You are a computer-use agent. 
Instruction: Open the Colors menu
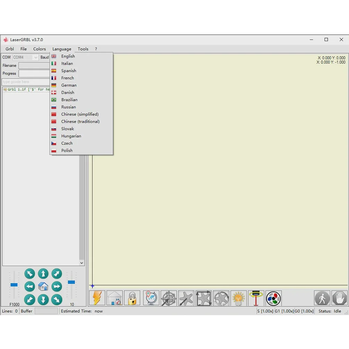click(x=40, y=49)
